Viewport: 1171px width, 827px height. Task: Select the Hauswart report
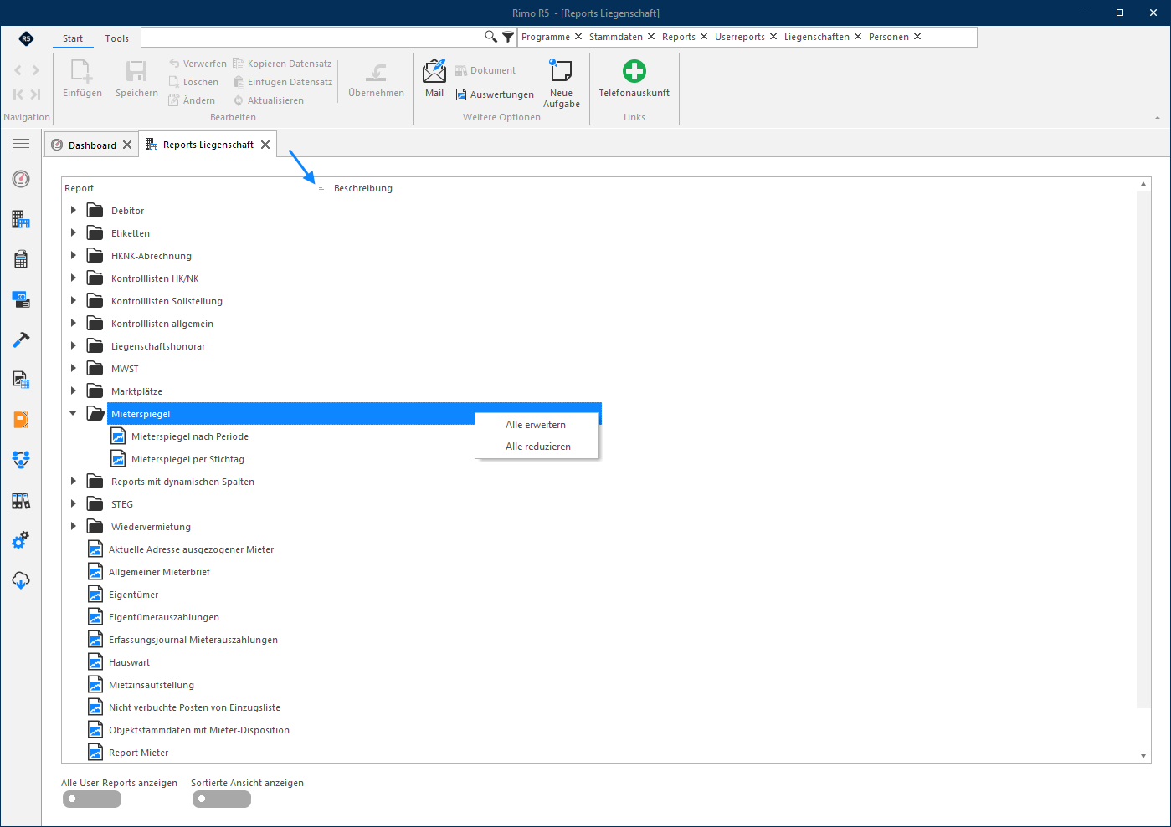pos(130,662)
